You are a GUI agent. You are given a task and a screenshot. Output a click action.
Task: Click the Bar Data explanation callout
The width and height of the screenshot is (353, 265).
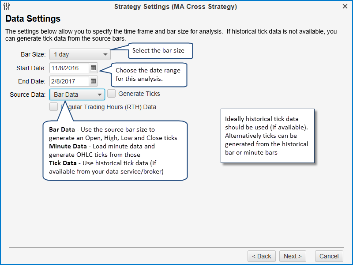click(x=115, y=150)
